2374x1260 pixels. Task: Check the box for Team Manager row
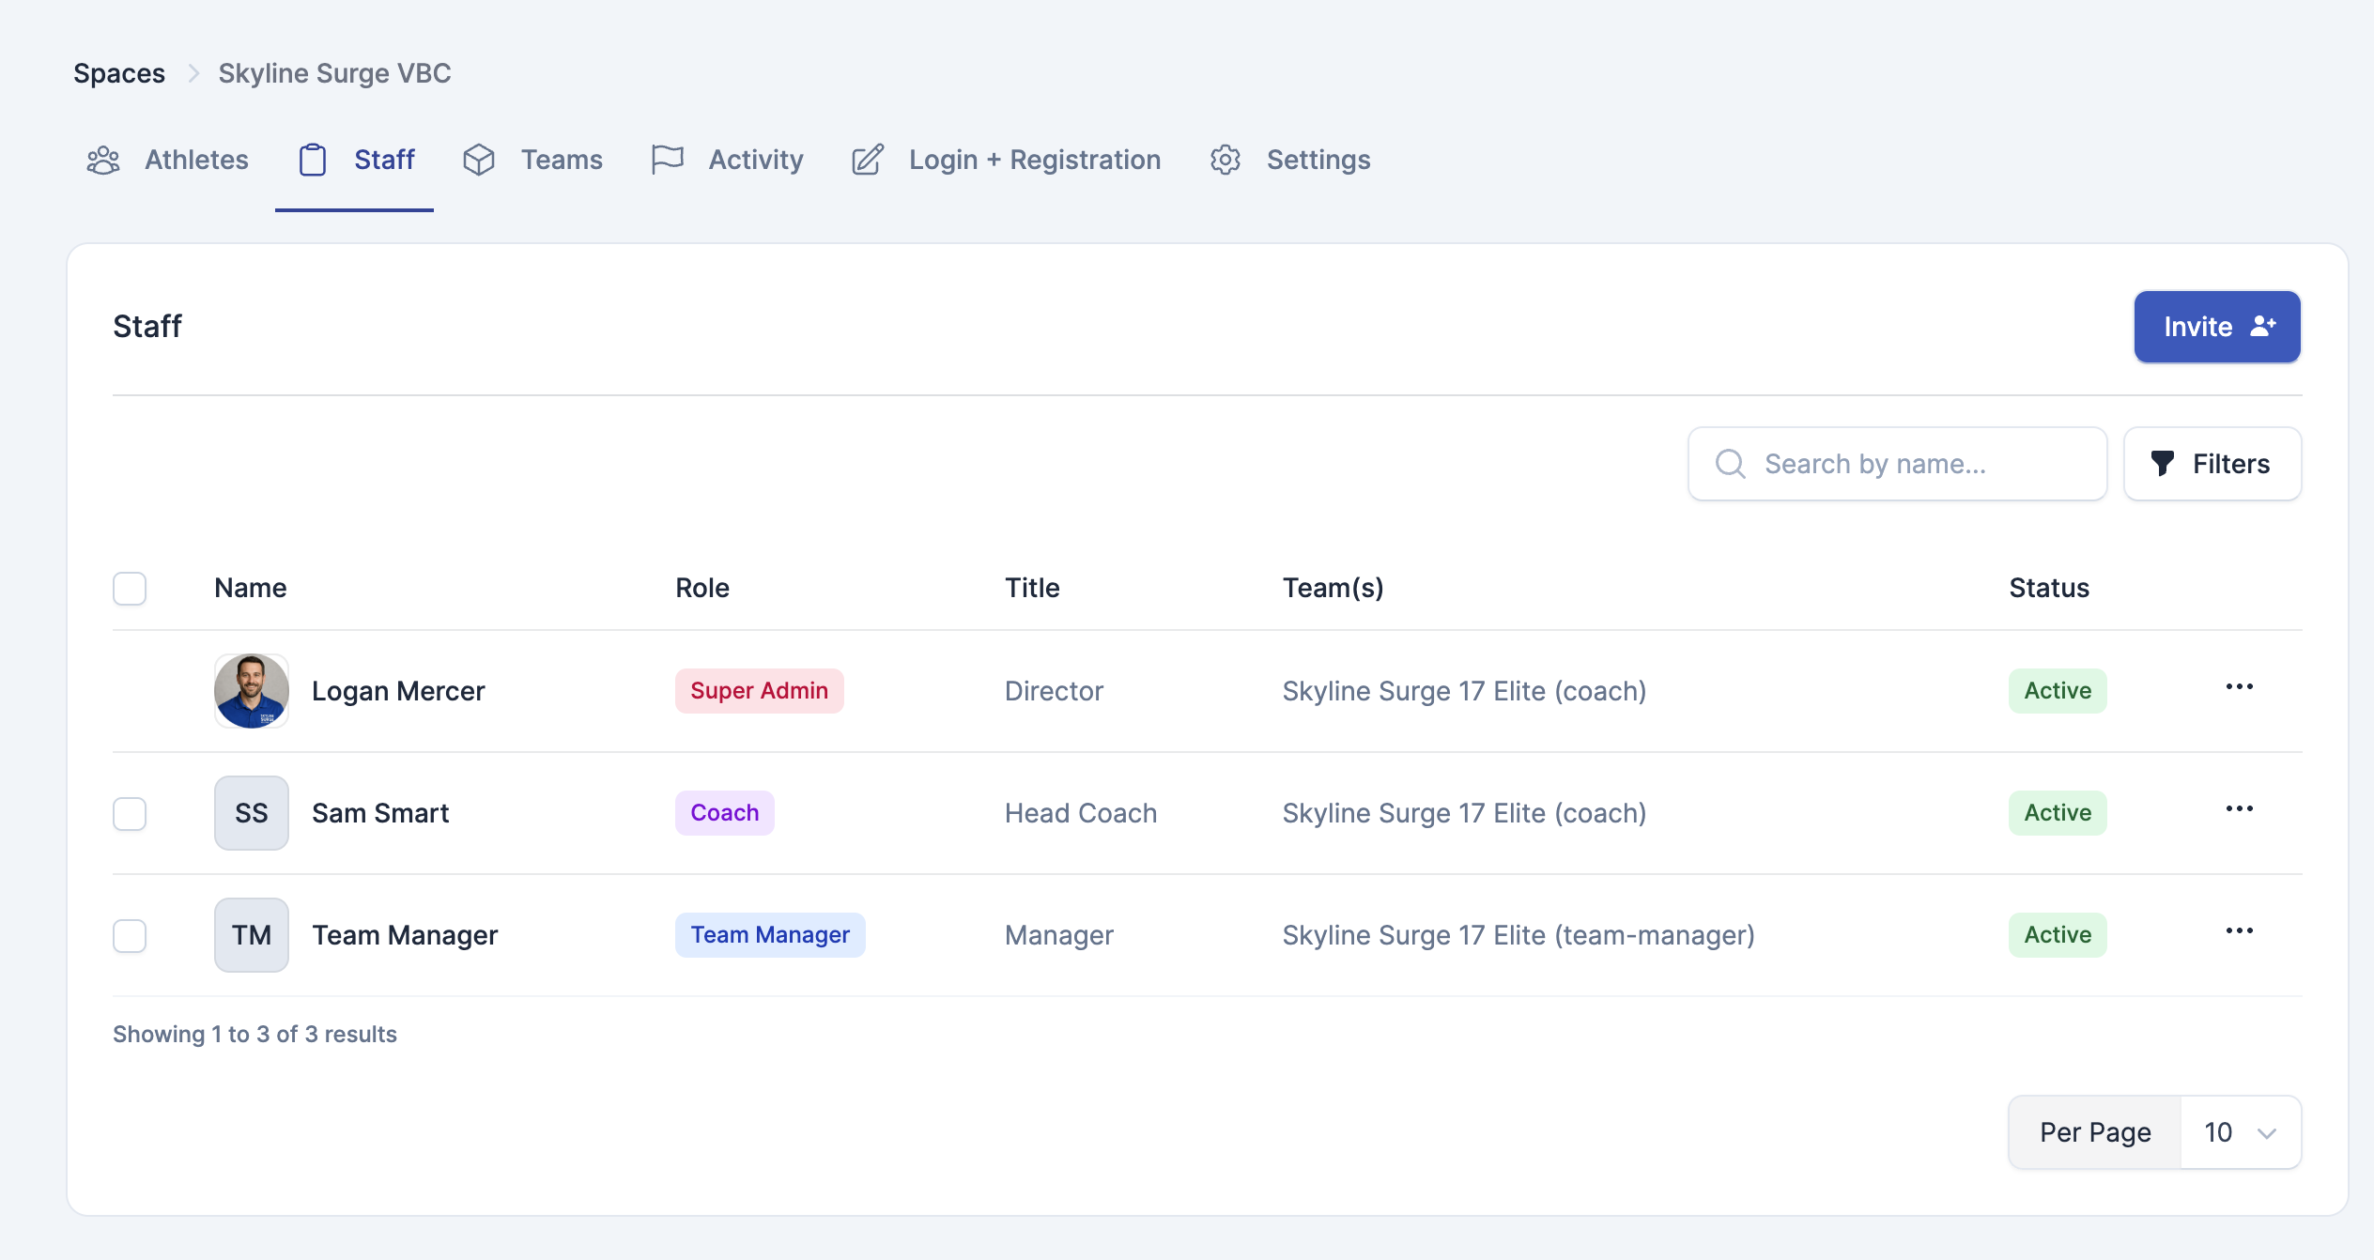(130, 935)
